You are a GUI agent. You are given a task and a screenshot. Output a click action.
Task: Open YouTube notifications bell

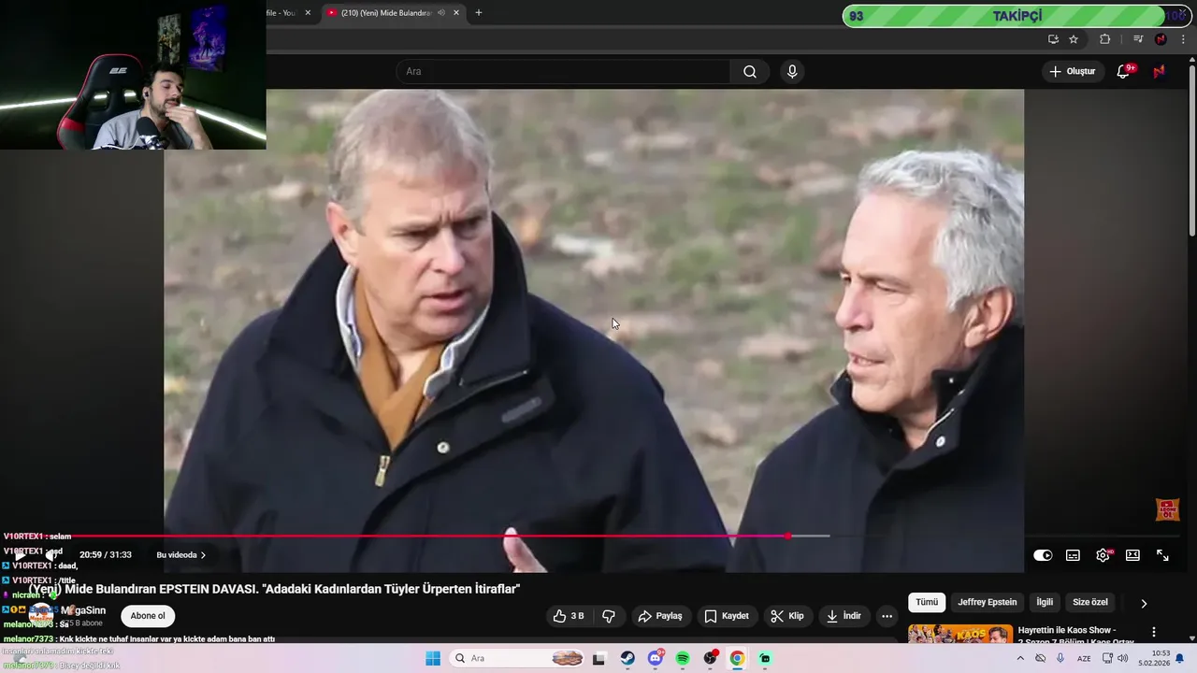coord(1123,72)
